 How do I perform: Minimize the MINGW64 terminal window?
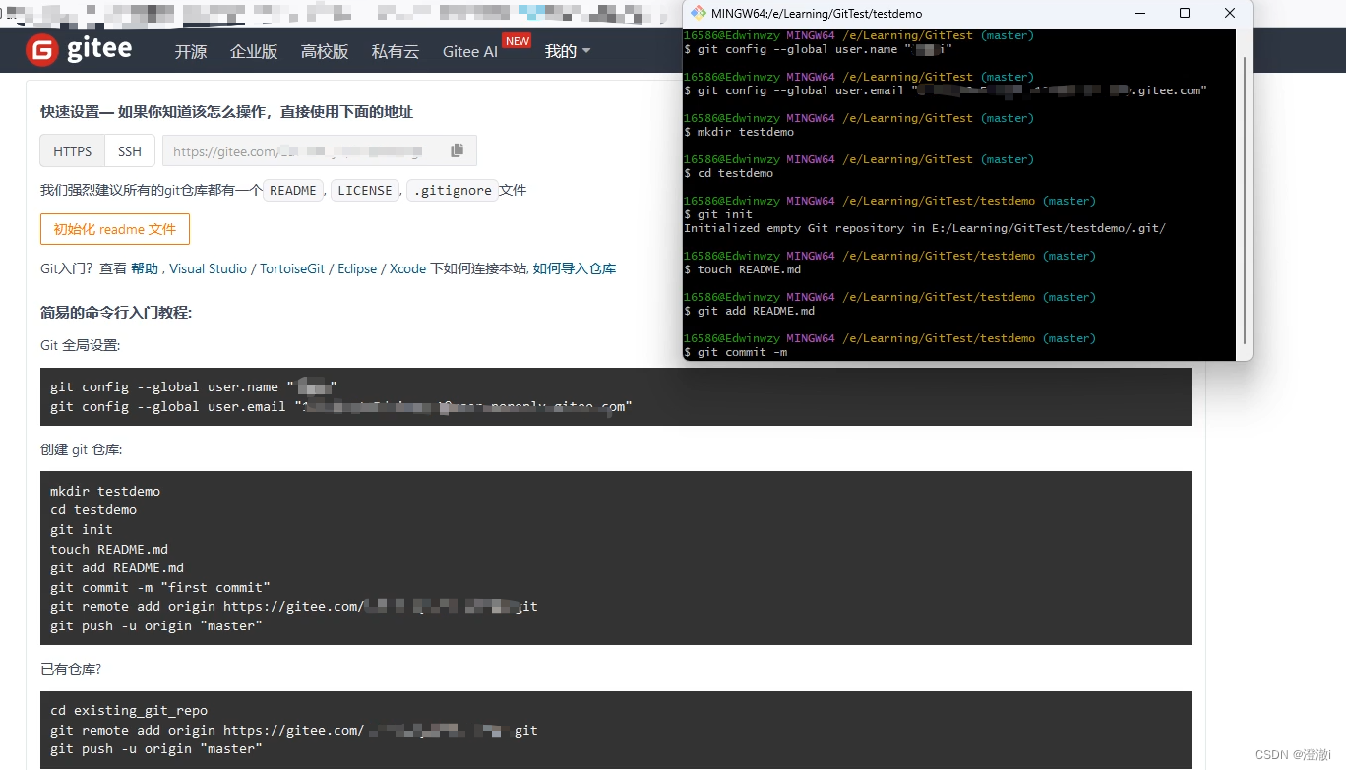tap(1140, 13)
